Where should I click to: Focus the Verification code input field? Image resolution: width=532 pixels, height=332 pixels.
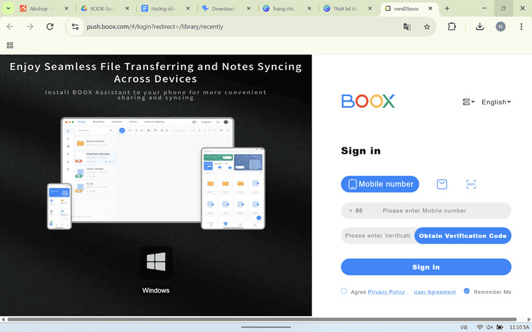[378, 235]
